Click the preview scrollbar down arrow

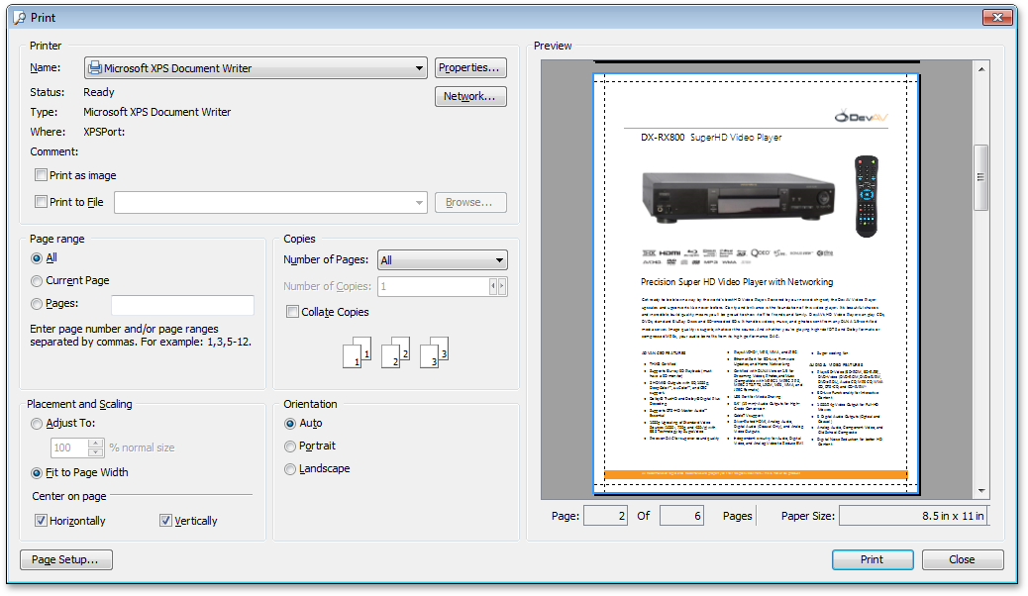pyautogui.click(x=981, y=490)
